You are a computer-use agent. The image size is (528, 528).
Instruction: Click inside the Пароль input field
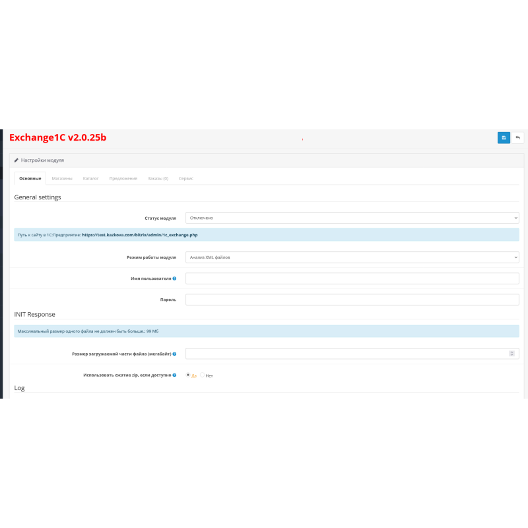[353, 299]
